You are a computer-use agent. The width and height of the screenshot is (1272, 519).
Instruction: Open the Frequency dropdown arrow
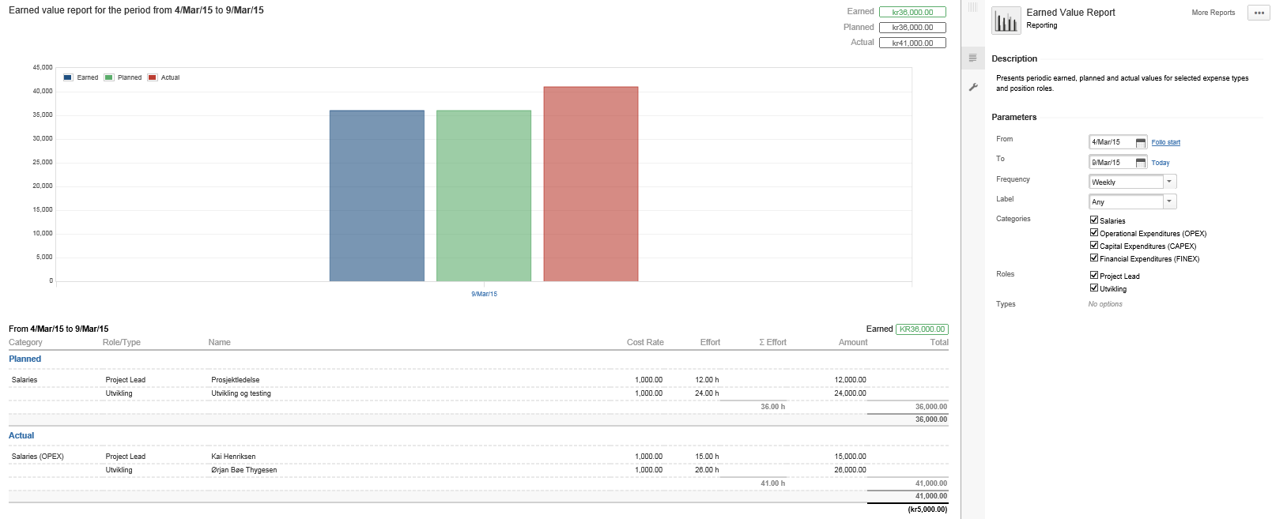(1170, 182)
